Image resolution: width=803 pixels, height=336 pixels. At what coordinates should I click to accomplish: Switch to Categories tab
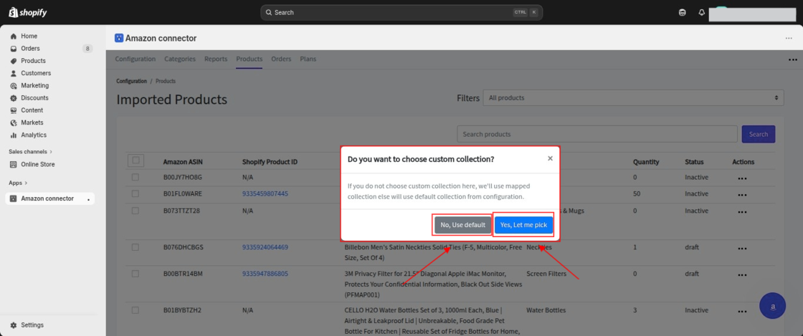point(180,59)
